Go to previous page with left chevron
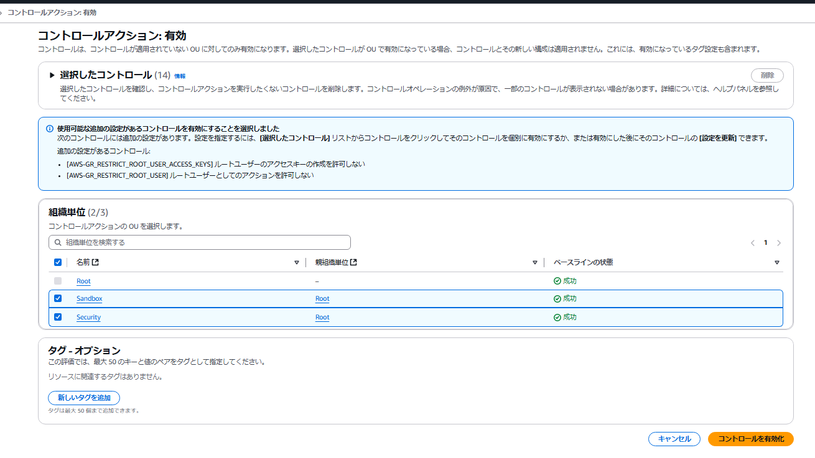This screenshot has width=815, height=458. (752, 243)
